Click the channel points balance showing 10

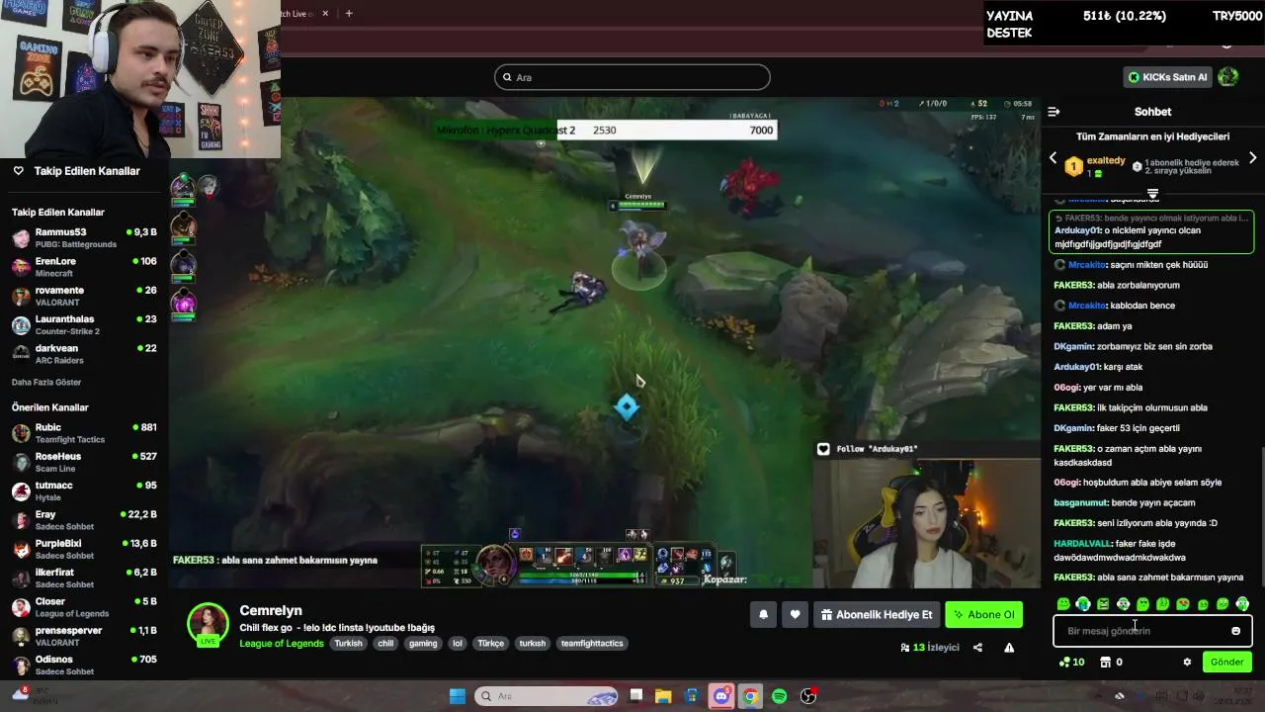1071,662
